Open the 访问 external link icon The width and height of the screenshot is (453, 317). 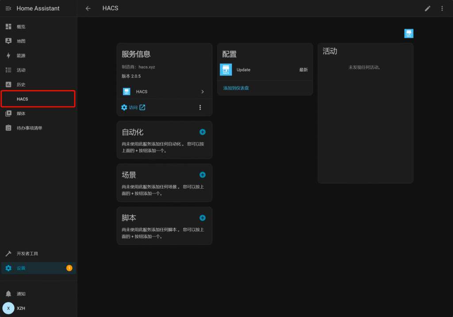[x=142, y=107]
